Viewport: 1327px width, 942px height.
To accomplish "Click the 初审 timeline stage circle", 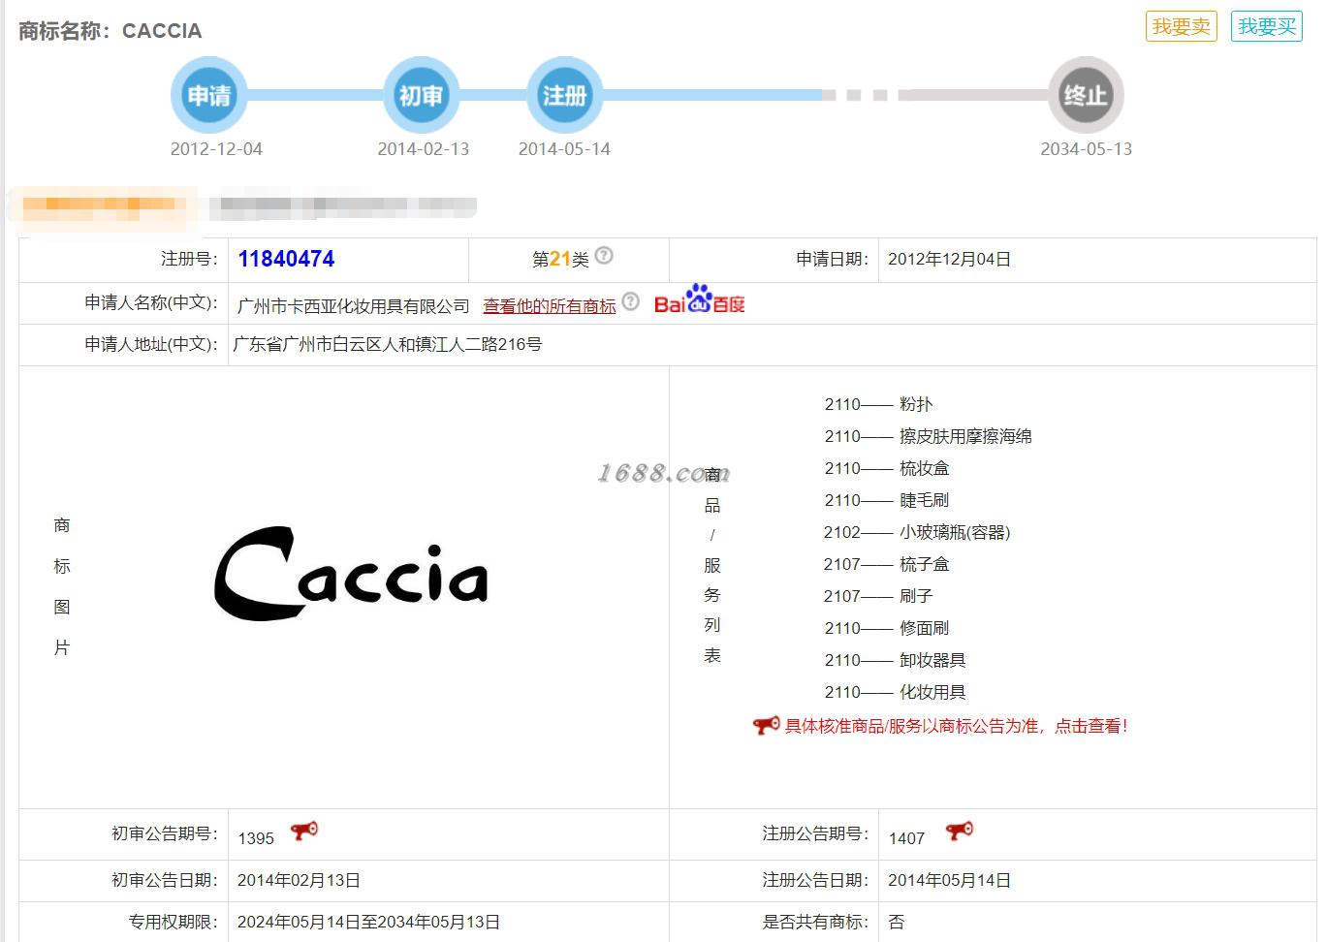I will pyautogui.click(x=421, y=95).
